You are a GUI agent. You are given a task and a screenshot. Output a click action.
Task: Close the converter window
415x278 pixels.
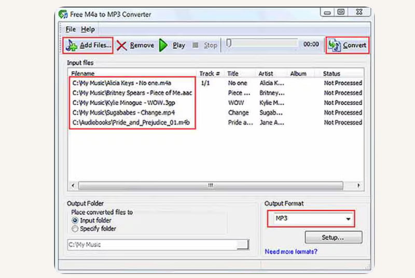(x=359, y=12)
